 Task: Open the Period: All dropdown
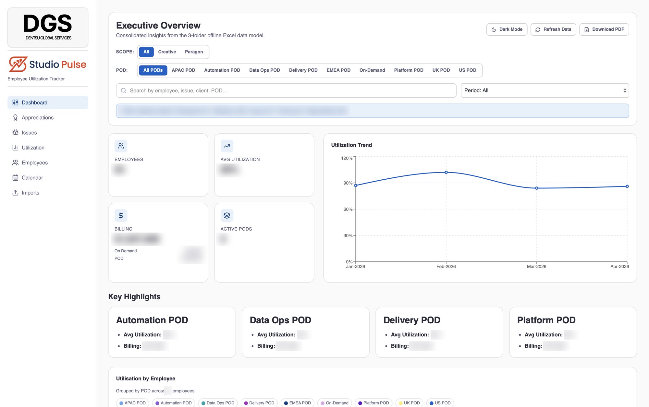coord(545,90)
